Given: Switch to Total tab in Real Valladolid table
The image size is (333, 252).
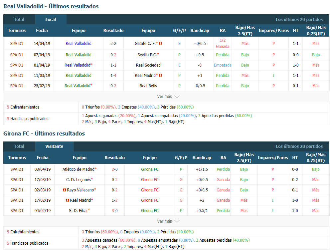Looking at the screenshot, I should tap(19, 19).
